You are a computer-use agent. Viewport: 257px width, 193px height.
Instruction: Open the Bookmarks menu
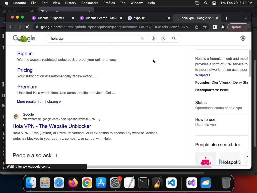point(90,3)
